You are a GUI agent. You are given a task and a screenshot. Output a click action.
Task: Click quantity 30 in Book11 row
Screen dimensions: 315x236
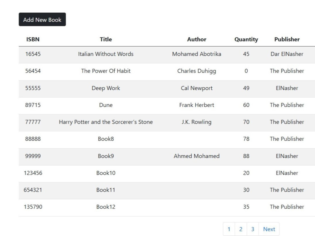point(246,190)
